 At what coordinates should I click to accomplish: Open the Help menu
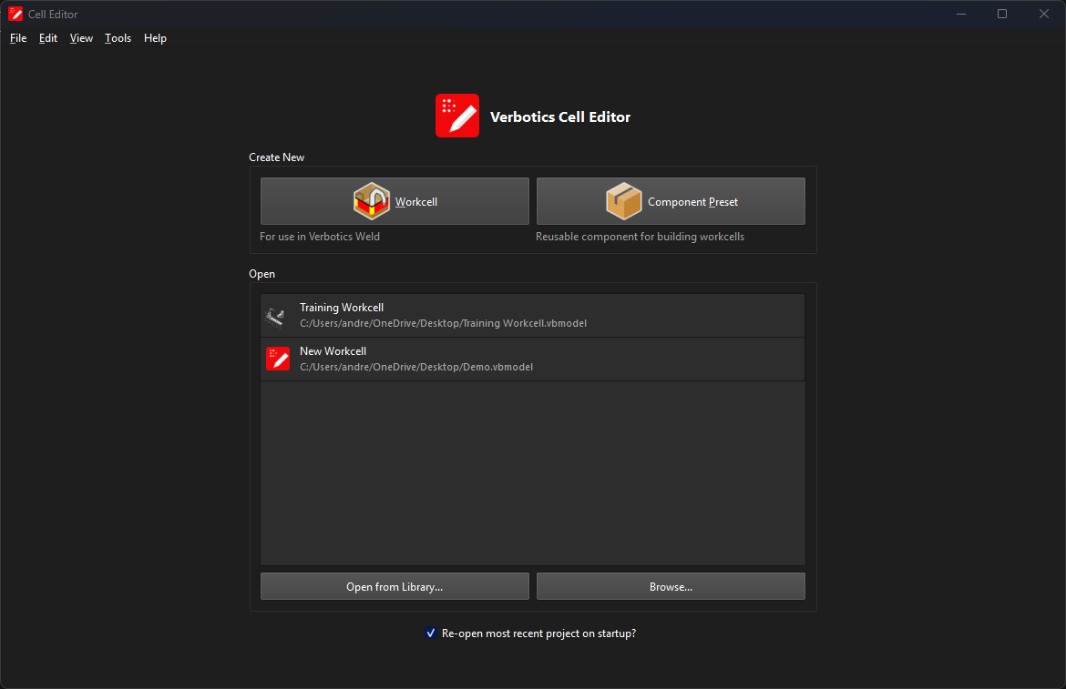[155, 38]
